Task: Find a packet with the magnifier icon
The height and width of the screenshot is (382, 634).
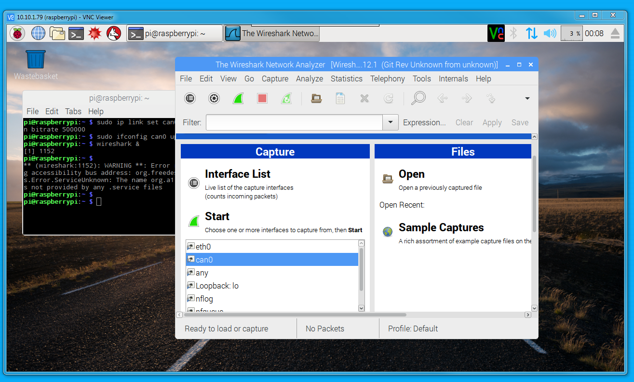Action: [418, 98]
